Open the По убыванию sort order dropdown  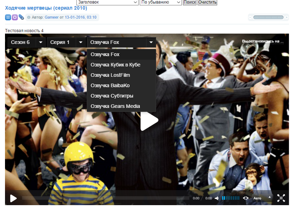pyautogui.click(x=161, y=3)
